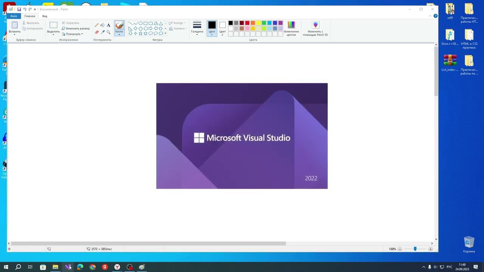The width and height of the screenshot is (484, 272).
Task: Select Цвет 1 (Color 1) button
Action: pyautogui.click(x=212, y=28)
